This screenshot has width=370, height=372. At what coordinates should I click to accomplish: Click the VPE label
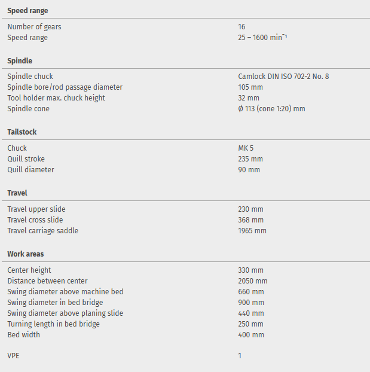coord(13,356)
